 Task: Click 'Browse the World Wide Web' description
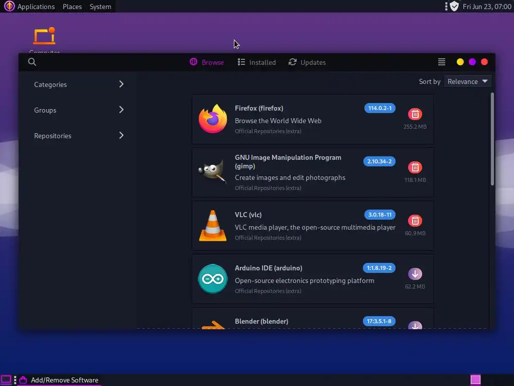pyautogui.click(x=278, y=121)
